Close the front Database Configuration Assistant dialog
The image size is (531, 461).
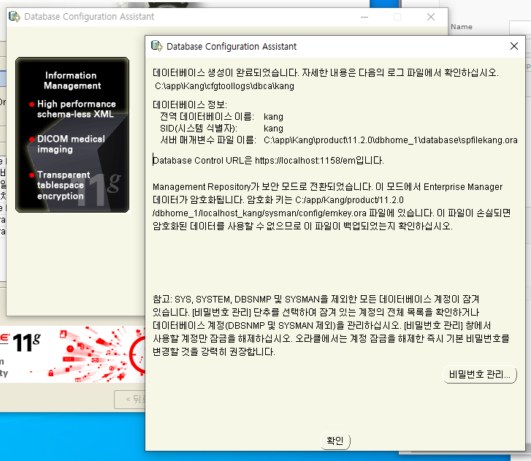514,46
